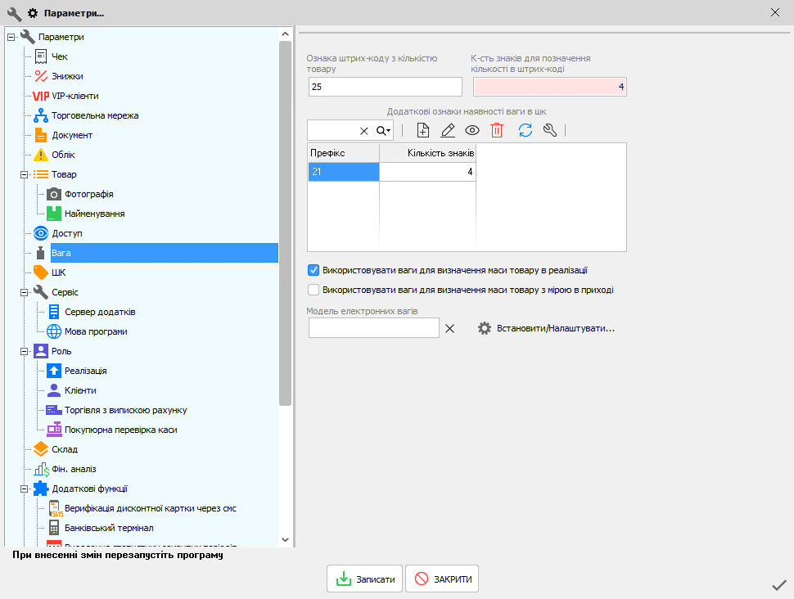Open the wrench settings icon in toolbar
Screen dimensions: 794x599
pos(550,130)
